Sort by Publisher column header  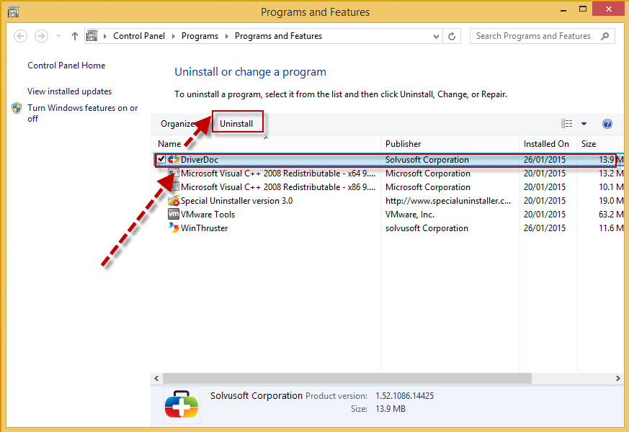[x=403, y=144]
